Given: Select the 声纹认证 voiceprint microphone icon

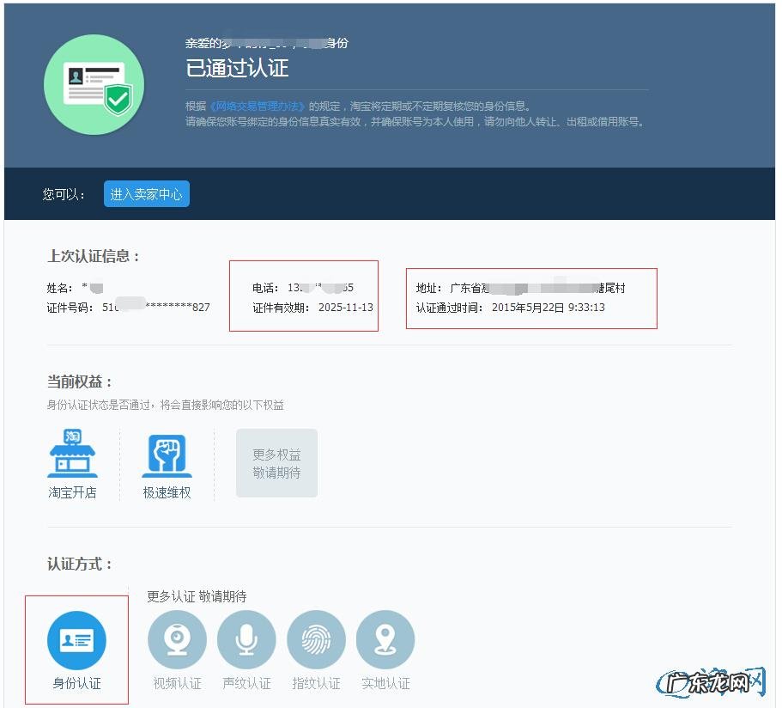Looking at the screenshot, I should (x=246, y=639).
